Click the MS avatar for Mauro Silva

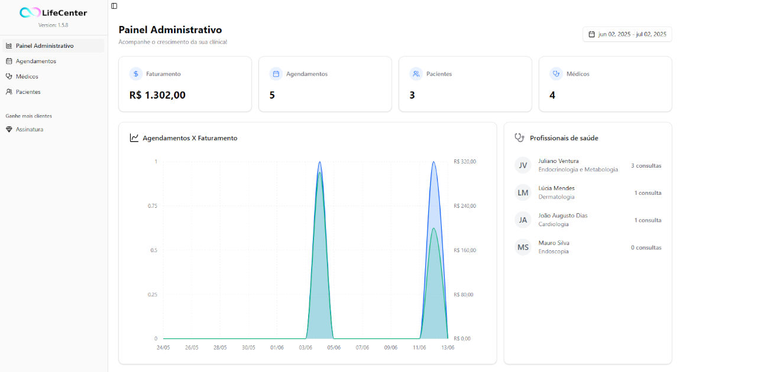point(523,247)
